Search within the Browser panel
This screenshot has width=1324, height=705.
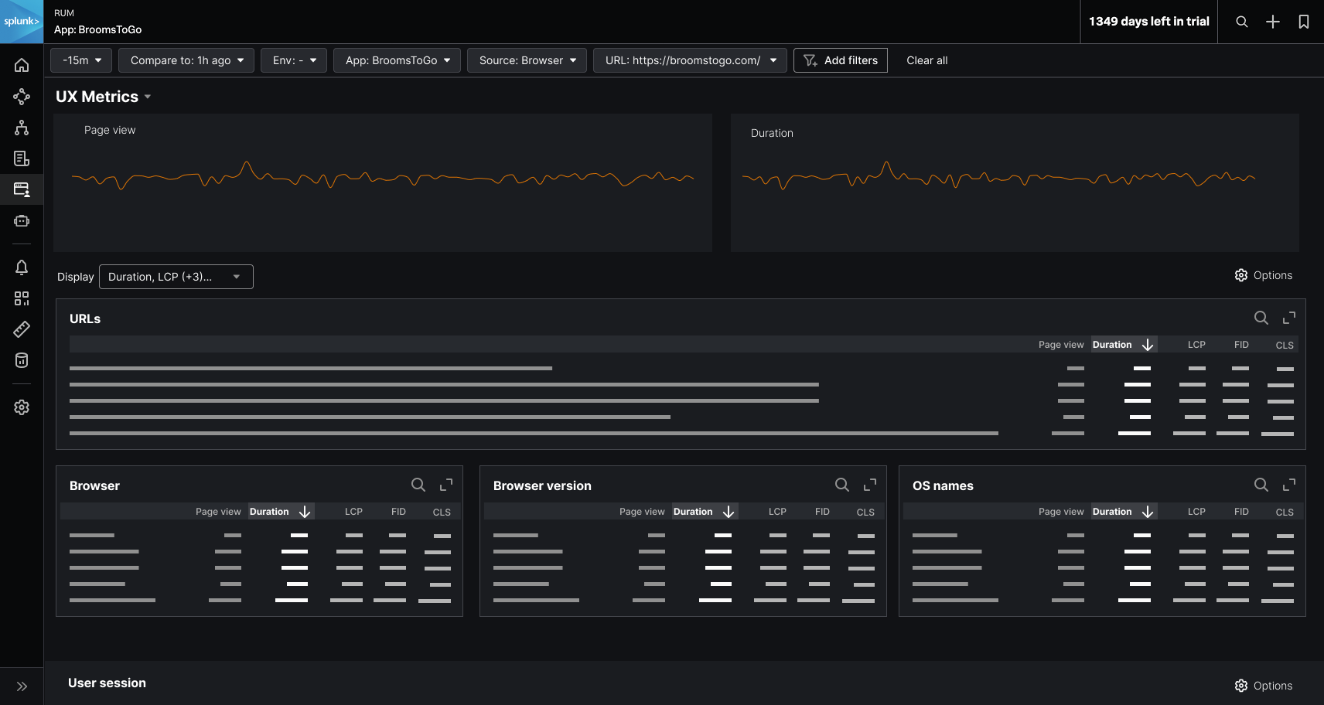pyautogui.click(x=418, y=485)
